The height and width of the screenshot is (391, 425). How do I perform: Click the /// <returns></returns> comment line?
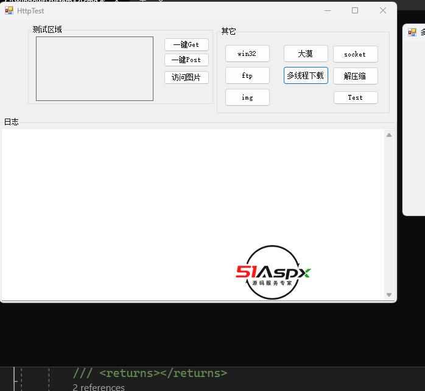(x=150, y=373)
